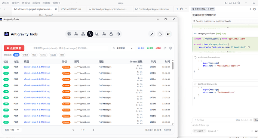The height and width of the screenshot is (138, 258).
Task: Switch to the CHANGELOG.md tab
Action: [73, 9]
